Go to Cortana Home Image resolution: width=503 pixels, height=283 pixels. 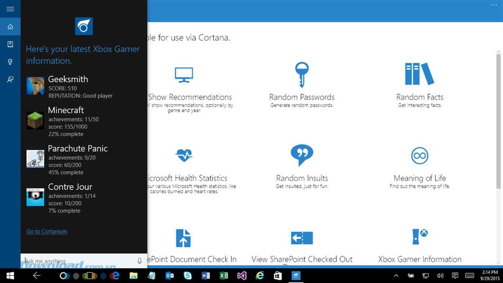pyautogui.click(x=10, y=27)
